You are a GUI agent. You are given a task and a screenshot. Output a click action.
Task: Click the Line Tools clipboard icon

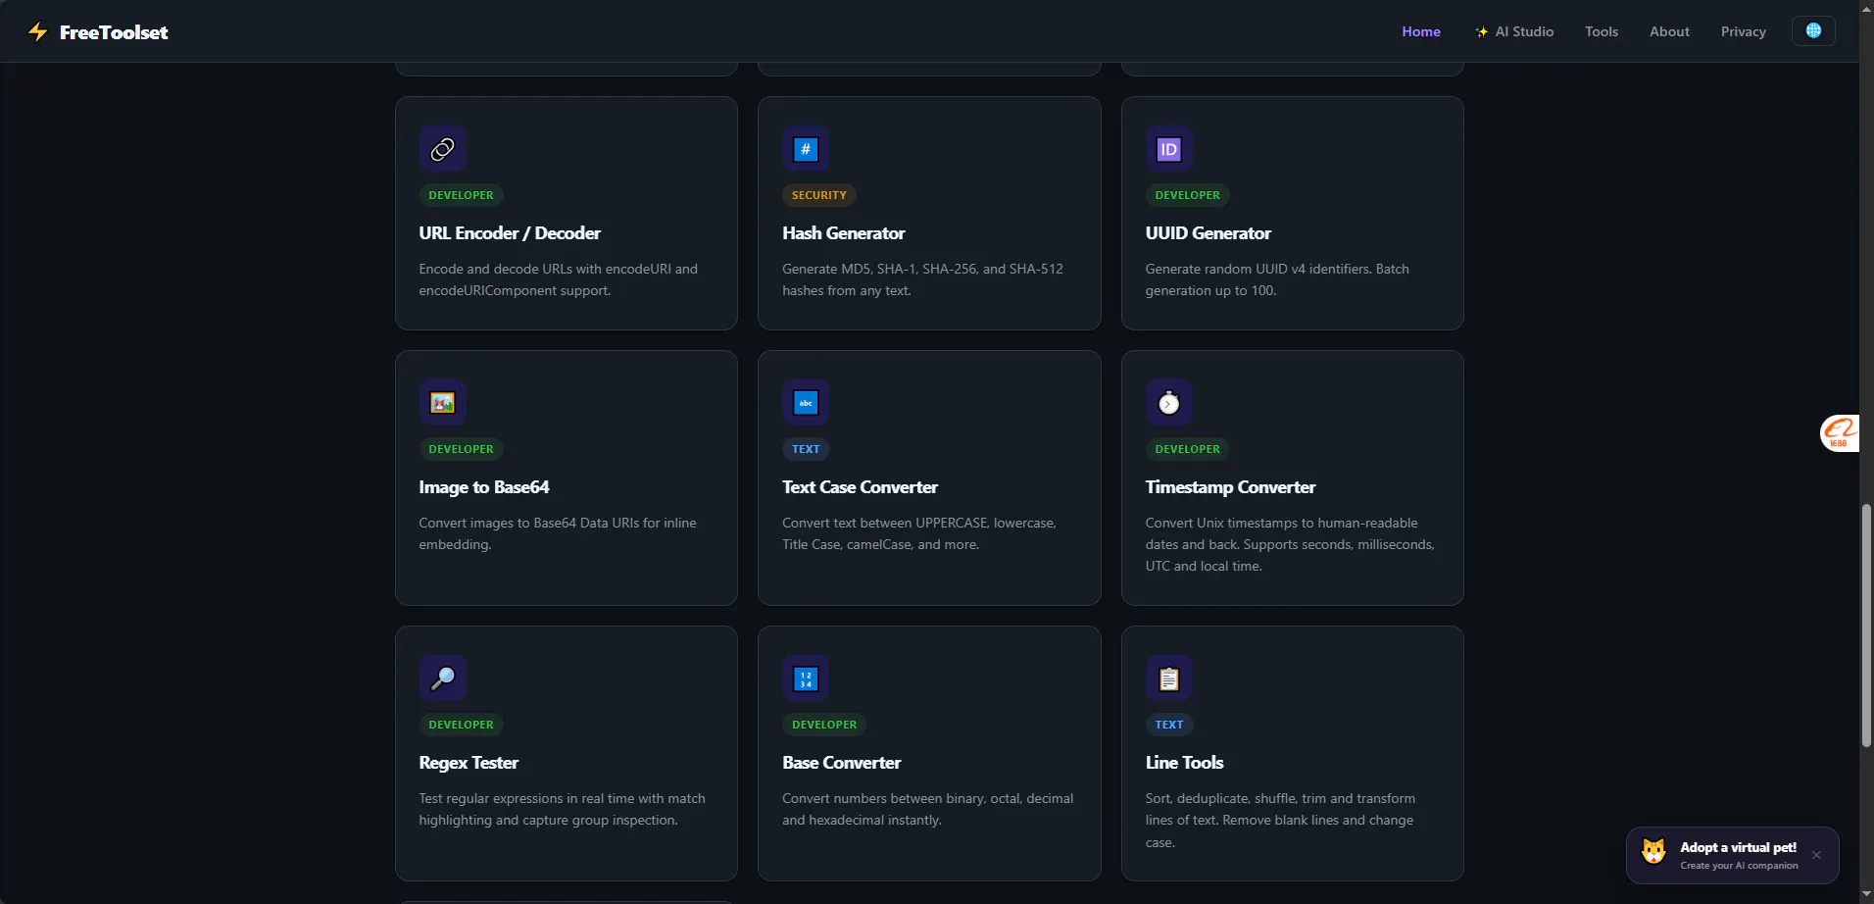(1169, 678)
